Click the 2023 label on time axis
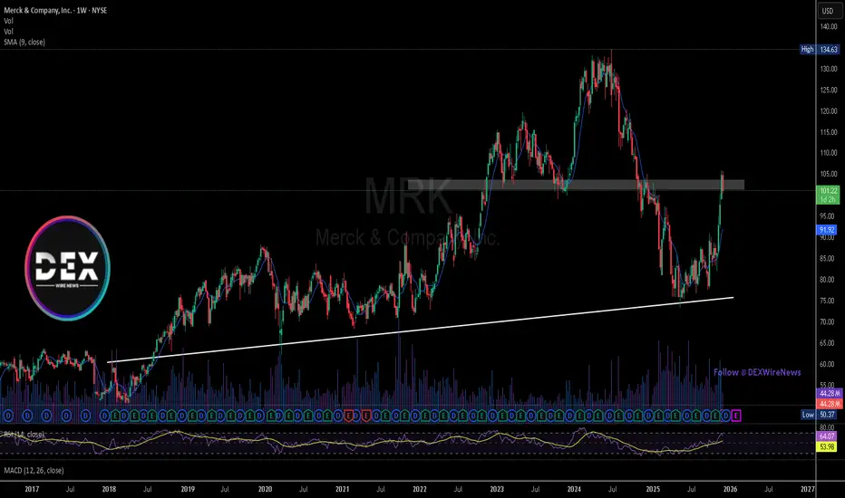Screen dimensions: 845x498 coord(496,489)
